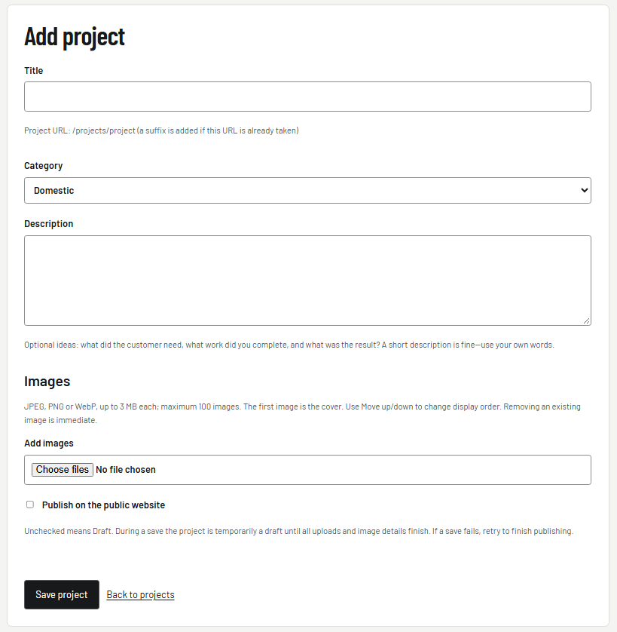Follow the Back to projects link

pos(141,594)
